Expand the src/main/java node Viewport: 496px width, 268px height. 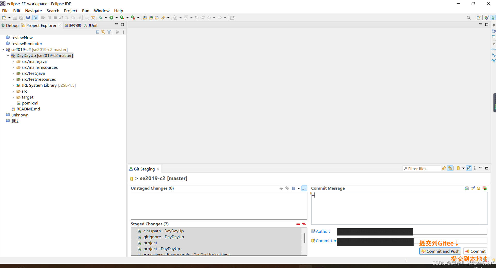click(13, 61)
